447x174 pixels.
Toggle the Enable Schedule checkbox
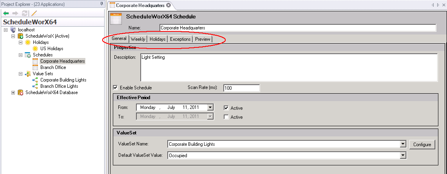tap(116, 87)
